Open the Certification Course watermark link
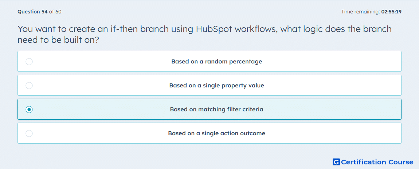Viewport: 419px width, 169px height. [x=373, y=162]
